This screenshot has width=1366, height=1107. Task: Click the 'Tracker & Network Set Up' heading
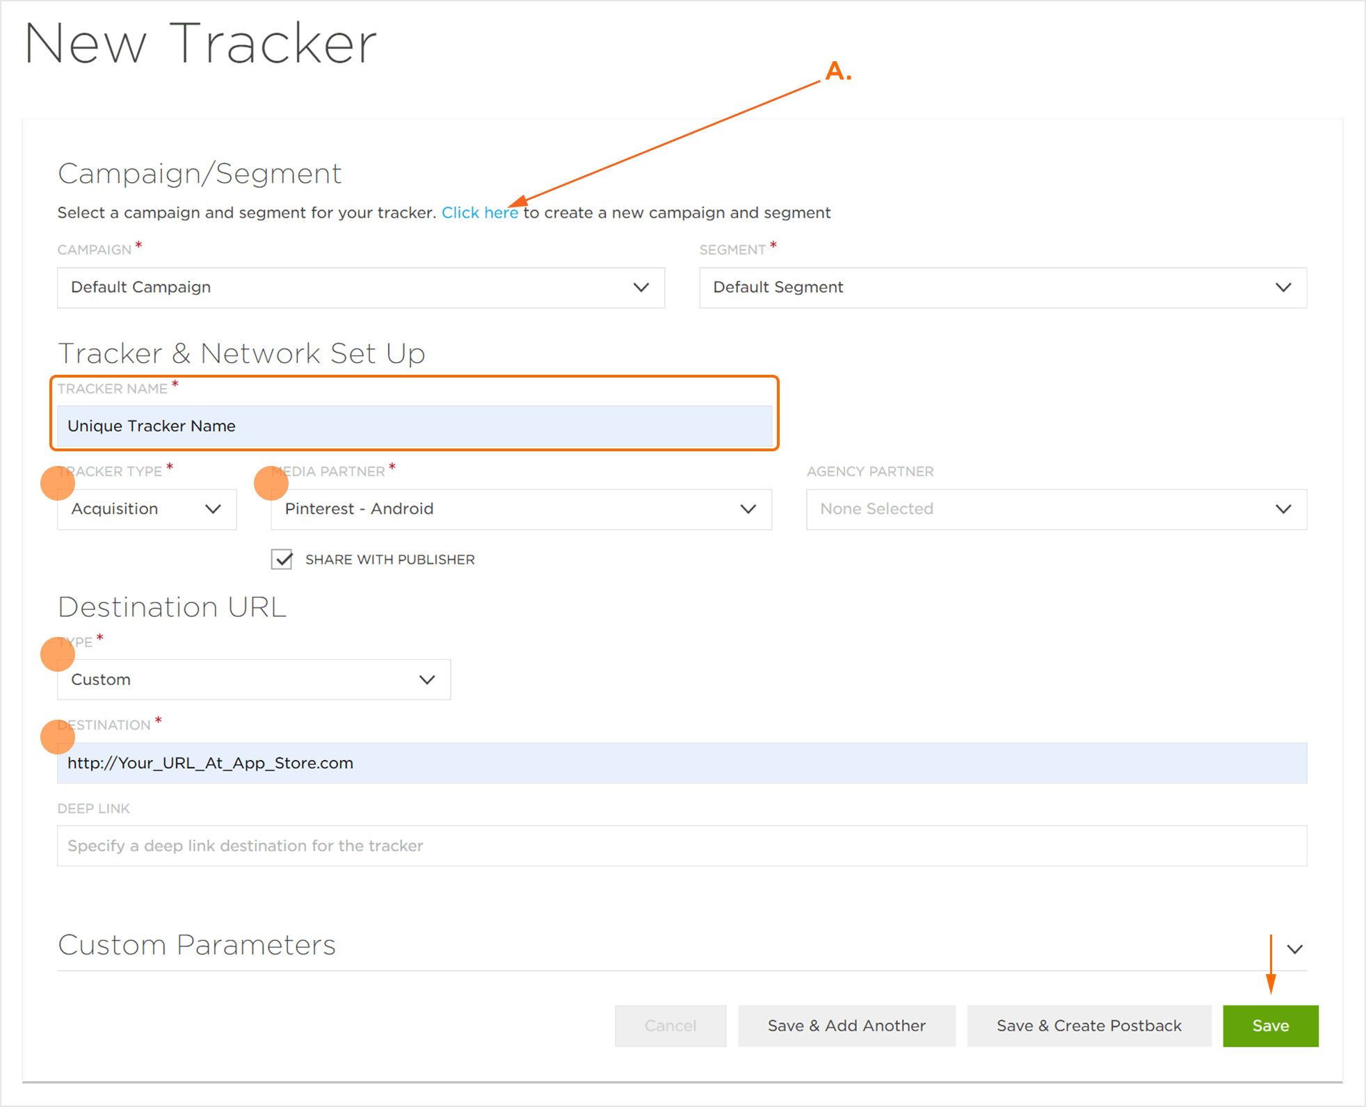pos(241,353)
